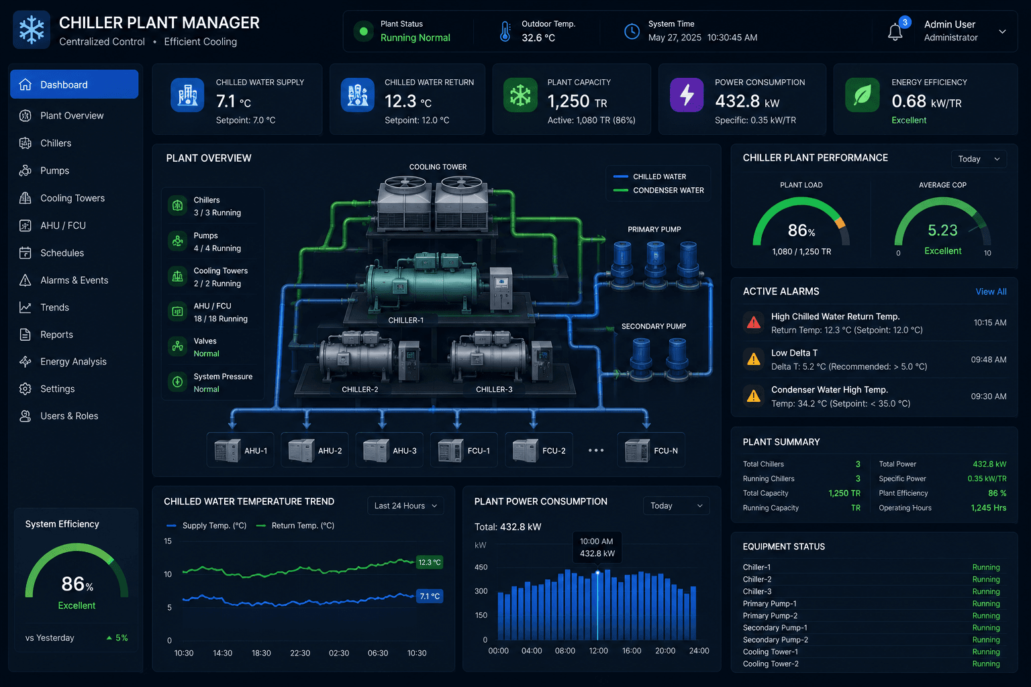Click the outdoor temperature thermometer icon
This screenshot has height=687, width=1031.
click(505, 32)
